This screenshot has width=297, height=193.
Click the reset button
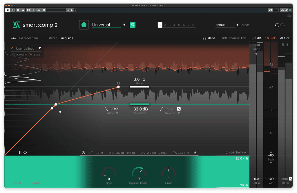(x=17, y=183)
